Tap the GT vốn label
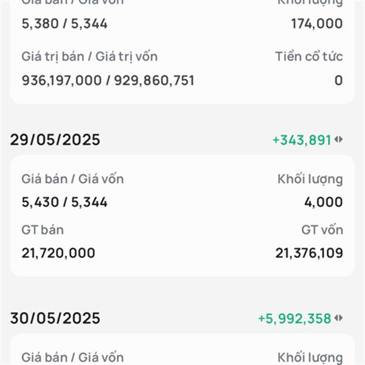The width and height of the screenshot is (365, 365). (322, 230)
